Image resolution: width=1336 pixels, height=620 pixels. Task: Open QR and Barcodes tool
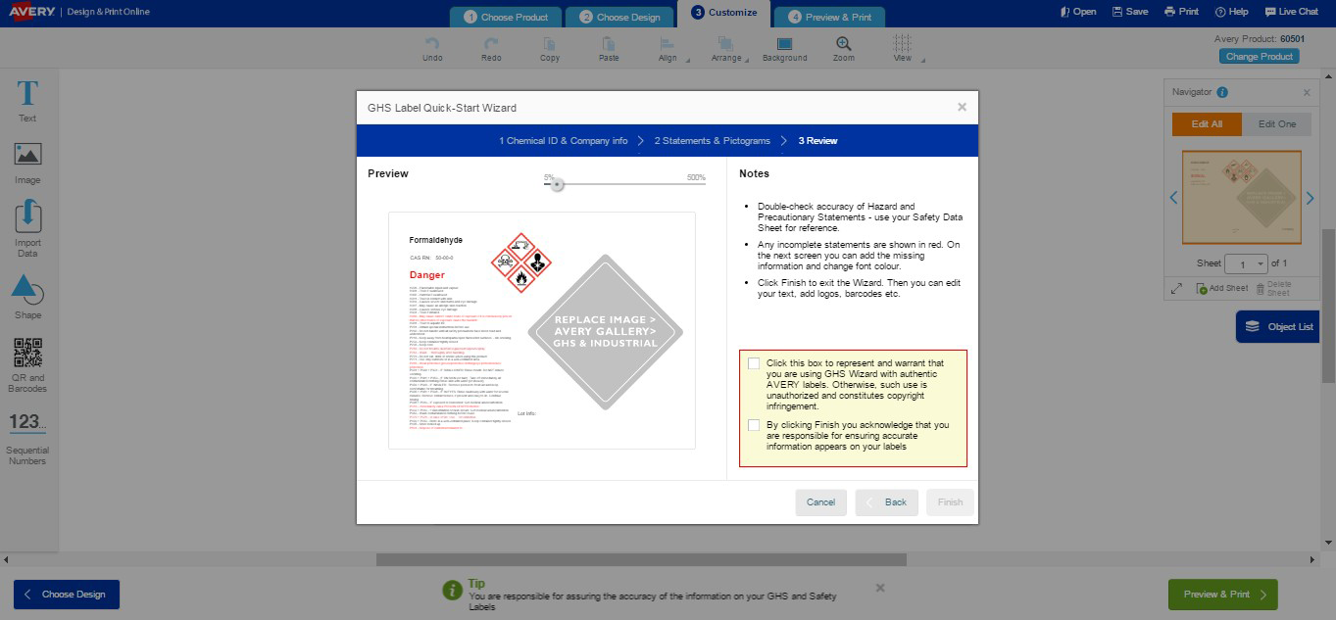(27, 365)
